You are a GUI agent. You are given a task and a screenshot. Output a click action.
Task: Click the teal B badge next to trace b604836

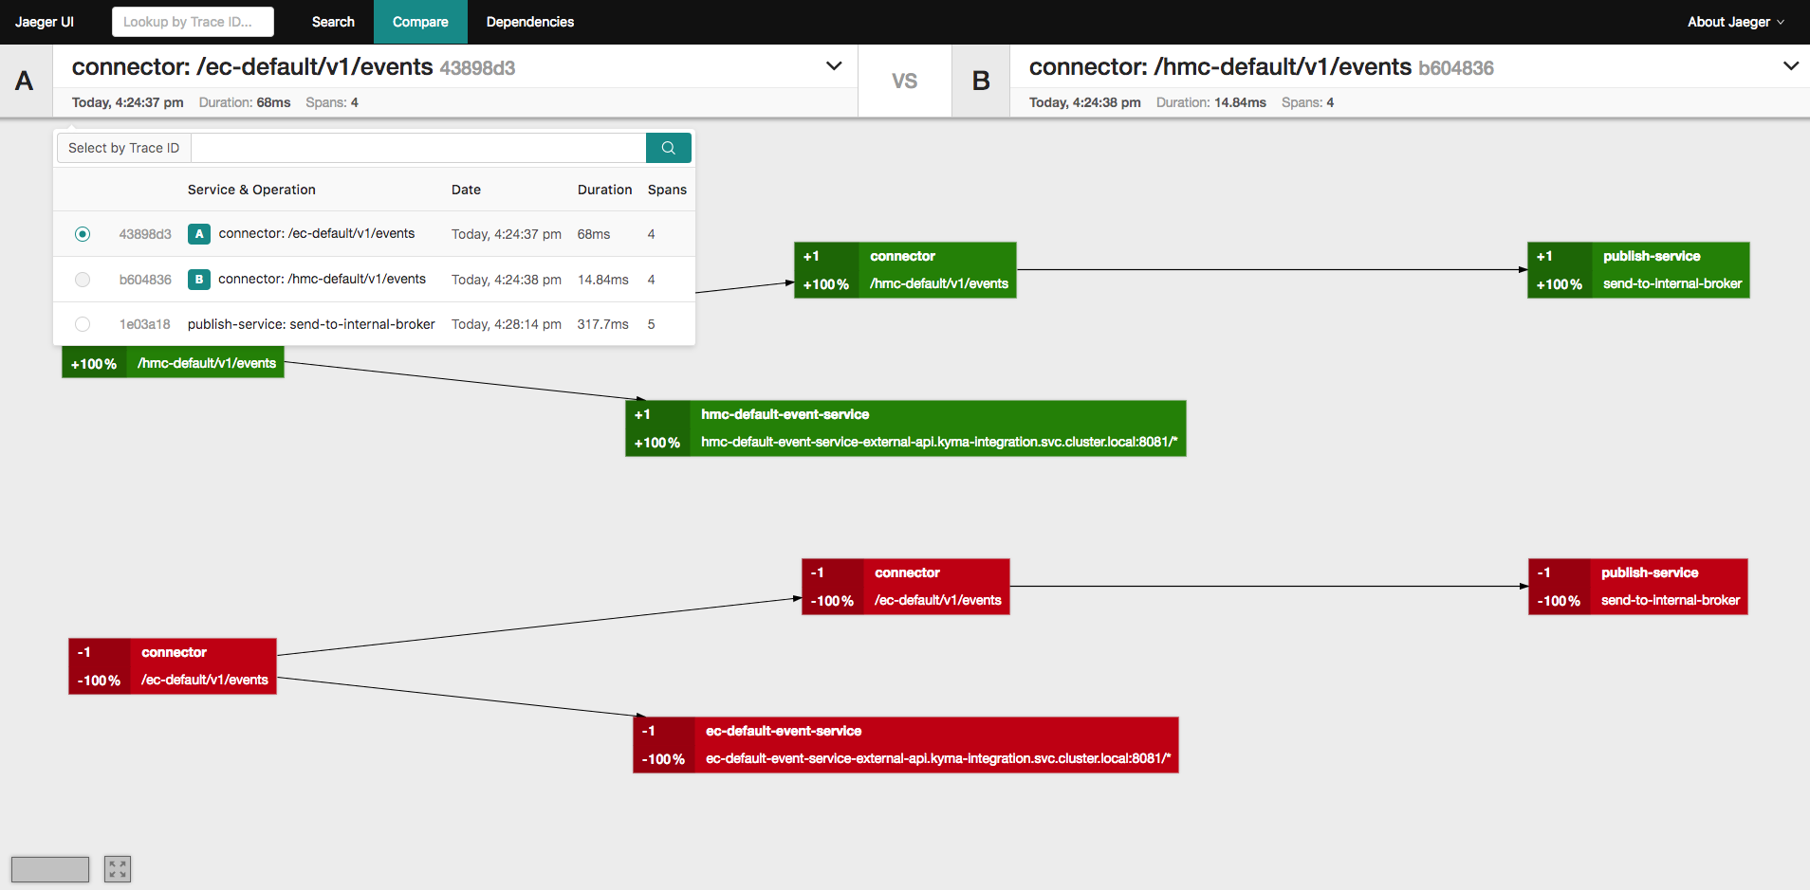[198, 279]
